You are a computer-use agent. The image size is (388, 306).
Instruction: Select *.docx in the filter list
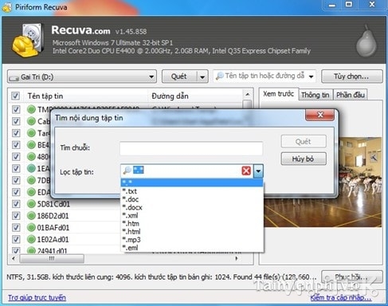pyautogui.click(x=192, y=207)
